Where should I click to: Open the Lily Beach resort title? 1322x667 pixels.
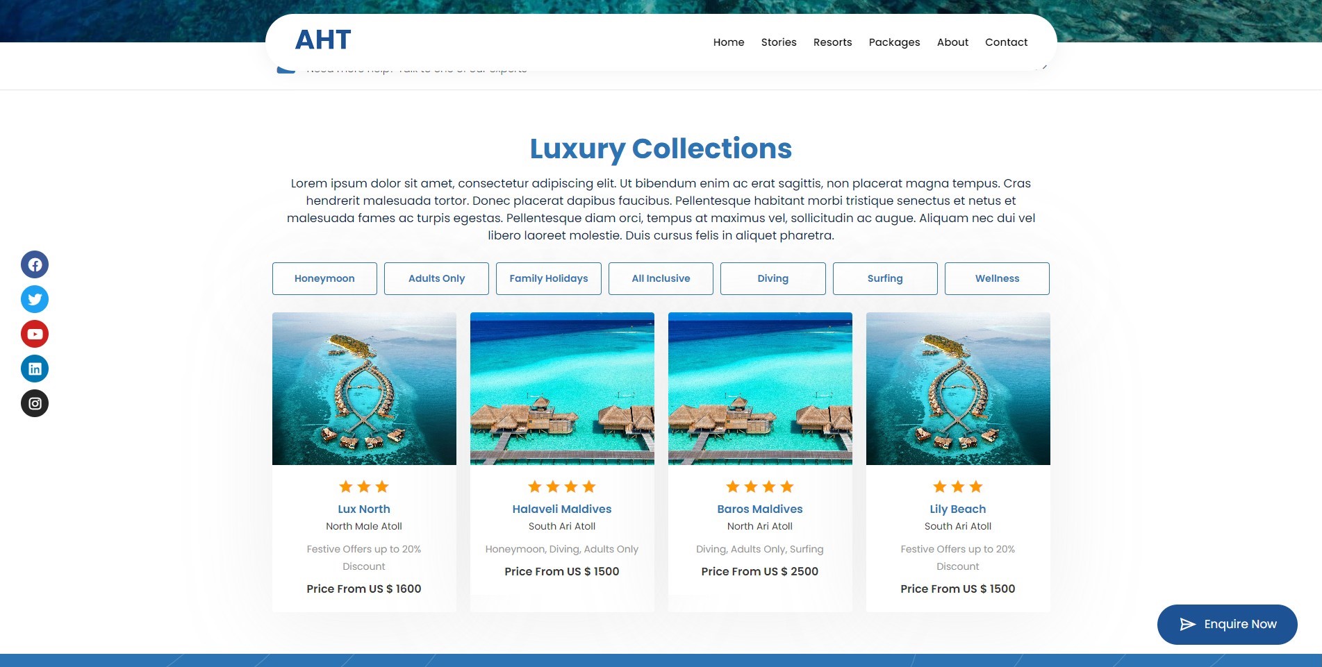click(x=958, y=509)
